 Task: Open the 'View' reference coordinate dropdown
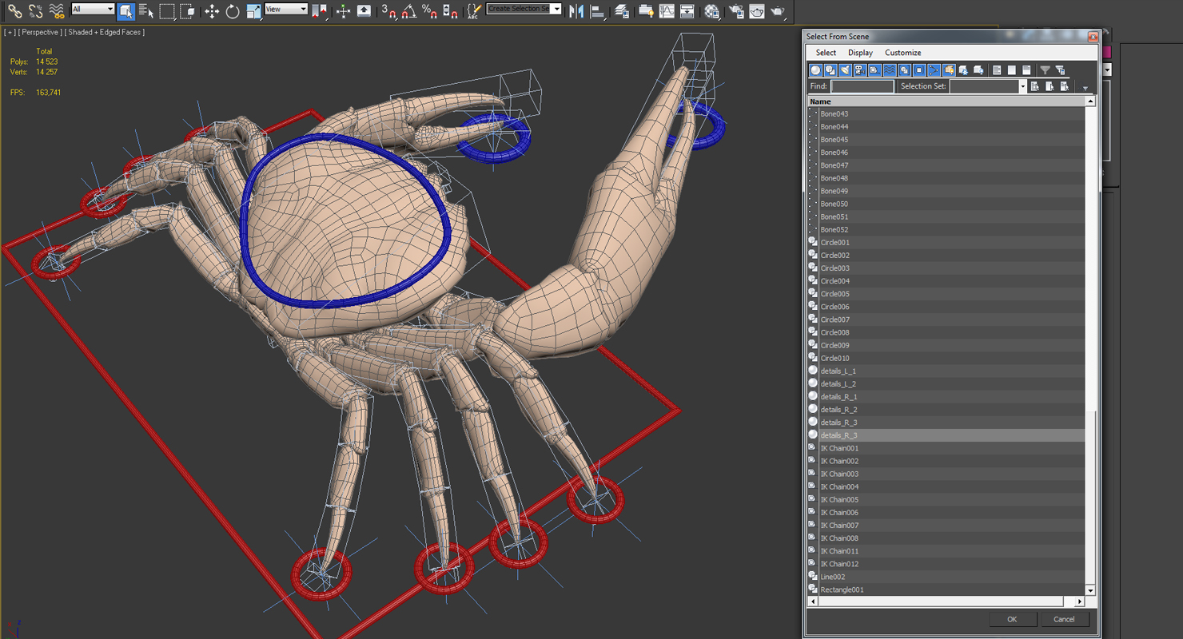tap(286, 9)
